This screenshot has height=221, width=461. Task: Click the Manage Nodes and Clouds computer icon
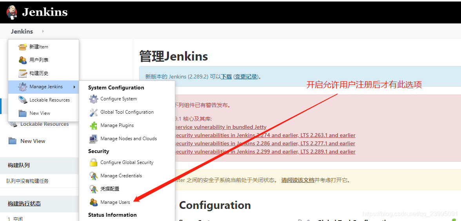(93, 139)
